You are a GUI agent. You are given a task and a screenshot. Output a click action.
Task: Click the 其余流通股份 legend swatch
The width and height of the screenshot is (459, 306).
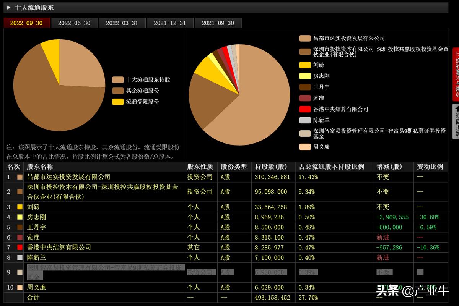(x=118, y=91)
